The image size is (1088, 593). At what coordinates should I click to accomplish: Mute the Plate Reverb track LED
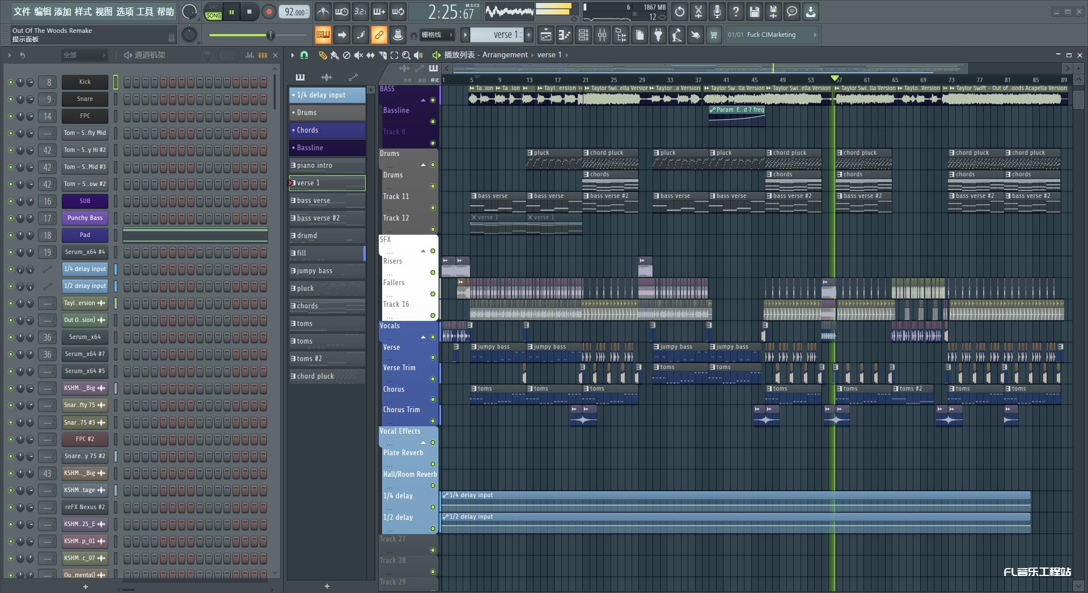[x=433, y=464]
